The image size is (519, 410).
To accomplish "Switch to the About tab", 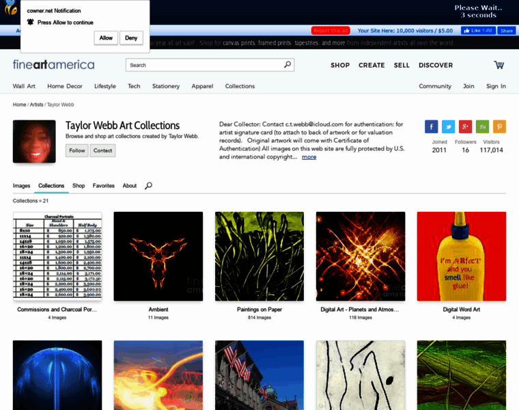I will pos(130,185).
